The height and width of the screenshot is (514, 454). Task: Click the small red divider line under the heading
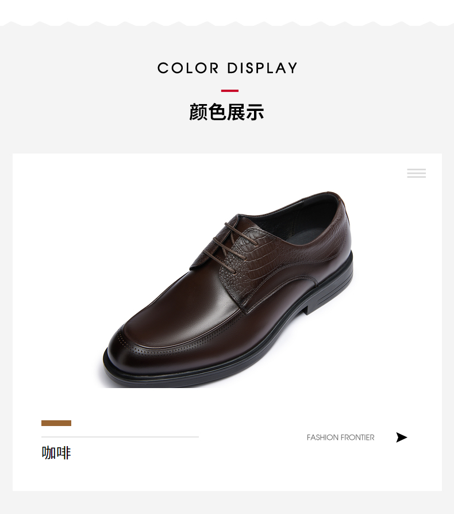[x=230, y=91]
